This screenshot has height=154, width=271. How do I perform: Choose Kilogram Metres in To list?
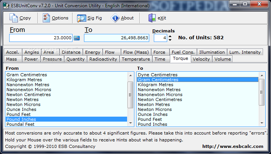pos(198,85)
